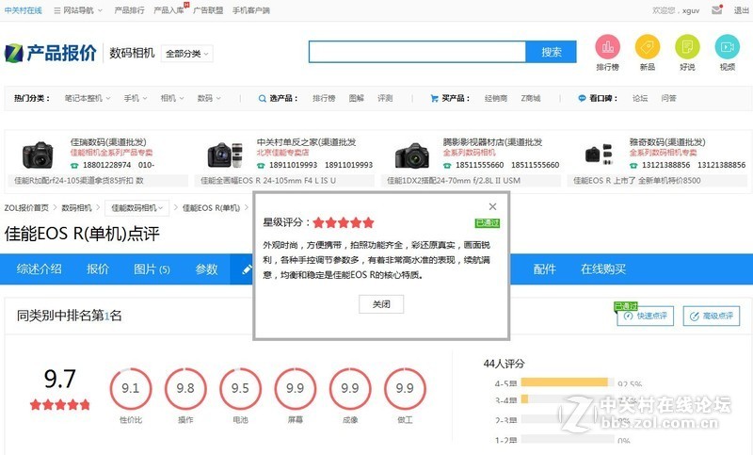The width and height of the screenshot is (753, 455).
Task: Open the 产品入库 top link
Action: (x=168, y=10)
